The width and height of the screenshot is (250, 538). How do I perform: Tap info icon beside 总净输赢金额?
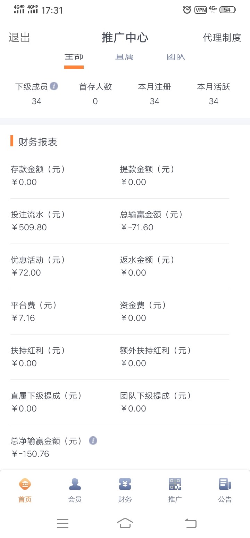click(93, 441)
